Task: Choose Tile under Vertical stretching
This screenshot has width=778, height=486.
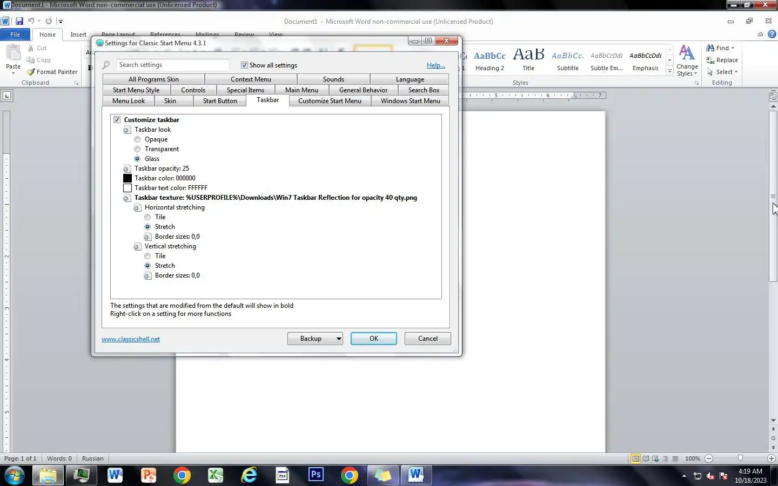Action: click(x=147, y=256)
